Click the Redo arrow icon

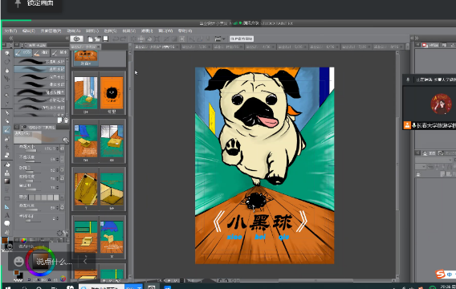pos(123,39)
